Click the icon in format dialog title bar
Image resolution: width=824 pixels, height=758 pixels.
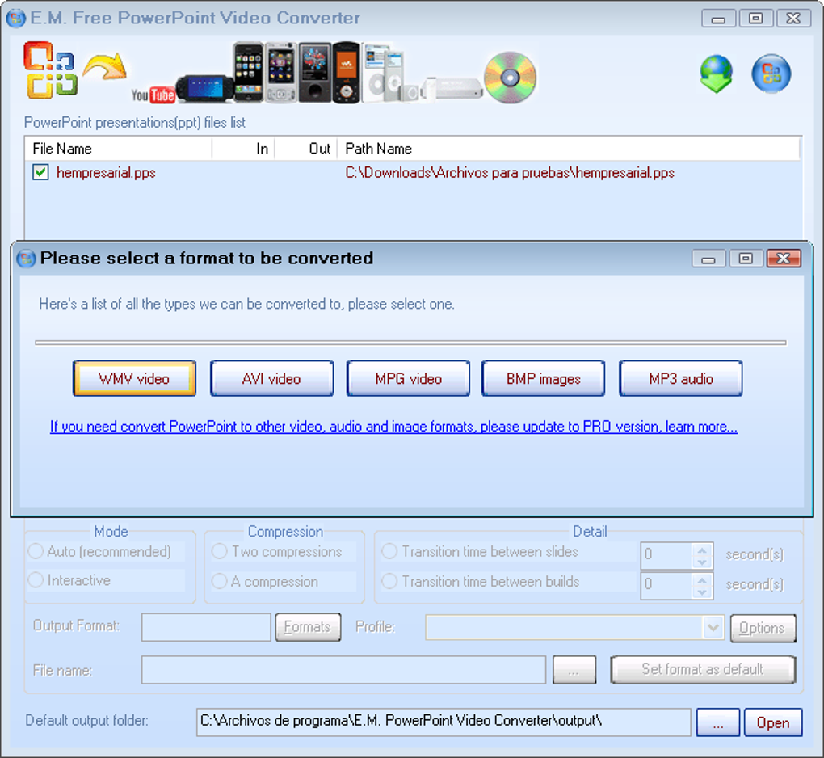tap(26, 259)
